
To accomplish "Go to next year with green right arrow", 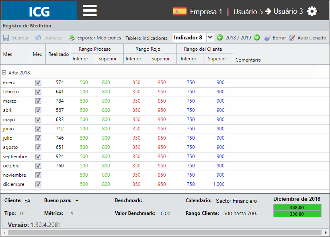I will [x=256, y=37].
